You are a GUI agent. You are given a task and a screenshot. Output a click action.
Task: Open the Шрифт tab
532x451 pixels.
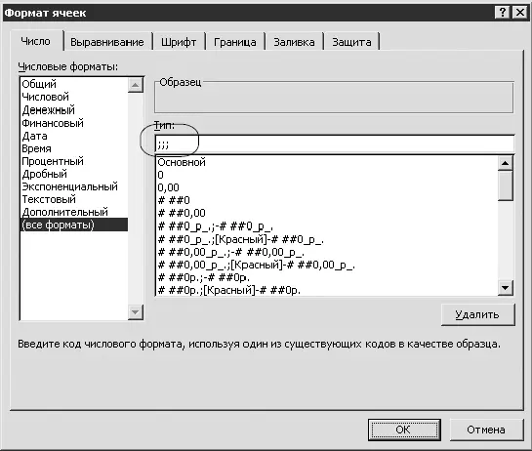(x=179, y=42)
